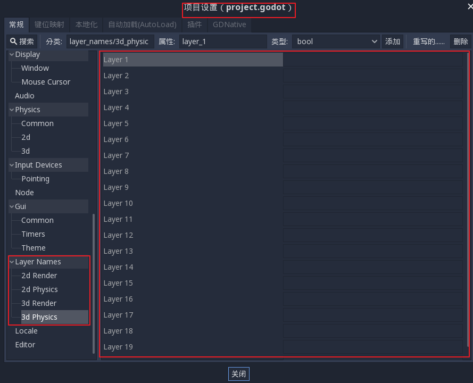
Task: Select 3d under Physics
Action: click(x=26, y=151)
